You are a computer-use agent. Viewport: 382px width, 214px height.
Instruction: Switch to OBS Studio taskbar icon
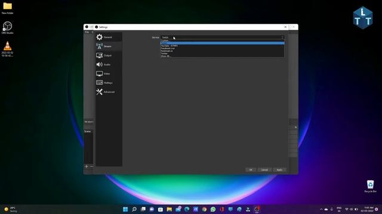(x=257, y=209)
